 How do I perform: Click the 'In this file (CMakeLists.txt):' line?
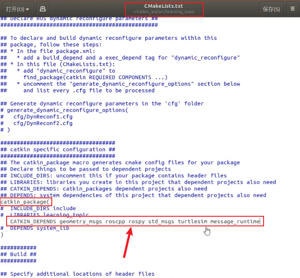coord(57,64)
